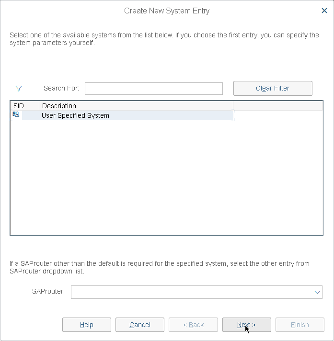Go to the previous step with Back
The image size is (334, 341).
pos(193,325)
